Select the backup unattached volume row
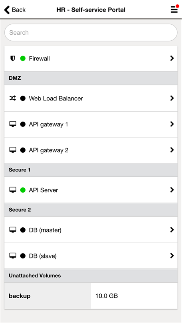182x323 pixels. 91,296
